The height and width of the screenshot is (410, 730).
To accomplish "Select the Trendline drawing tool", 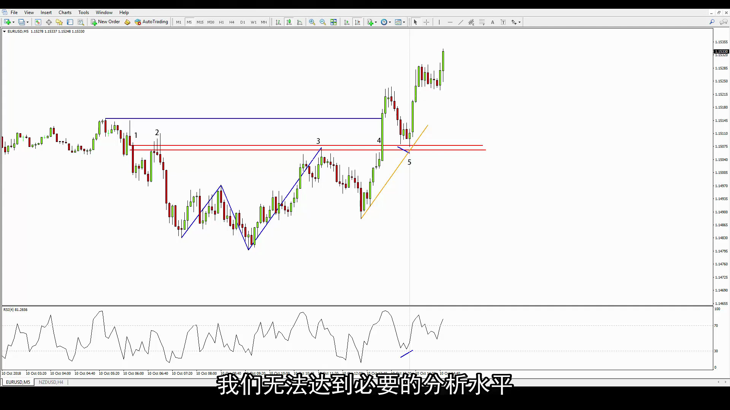I will coord(460,22).
